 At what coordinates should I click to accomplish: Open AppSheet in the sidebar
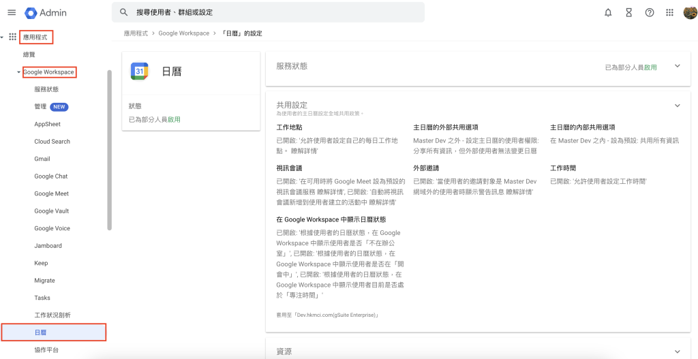tap(47, 124)
